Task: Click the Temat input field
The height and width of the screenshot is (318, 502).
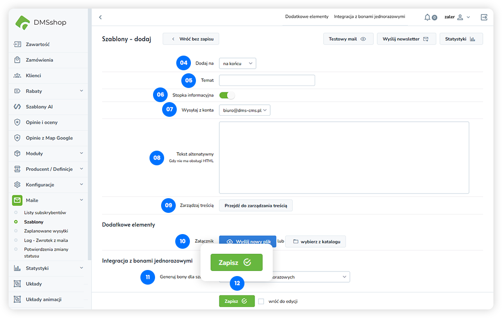Action: 267,80
